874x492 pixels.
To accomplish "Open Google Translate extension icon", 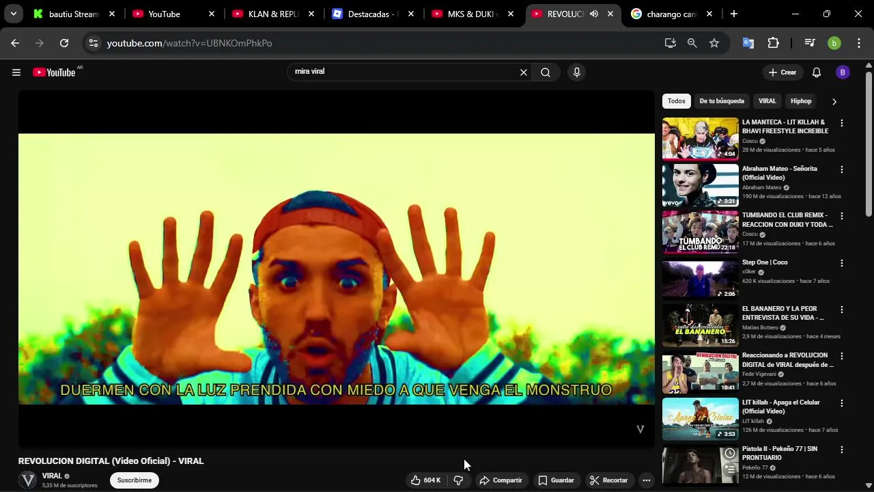I will [748, 43].
